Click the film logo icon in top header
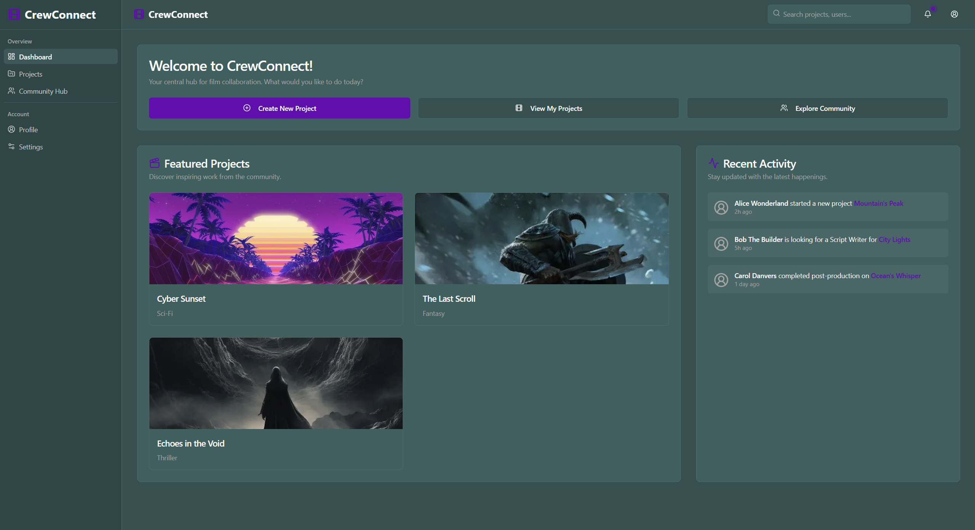 (139, 14)
